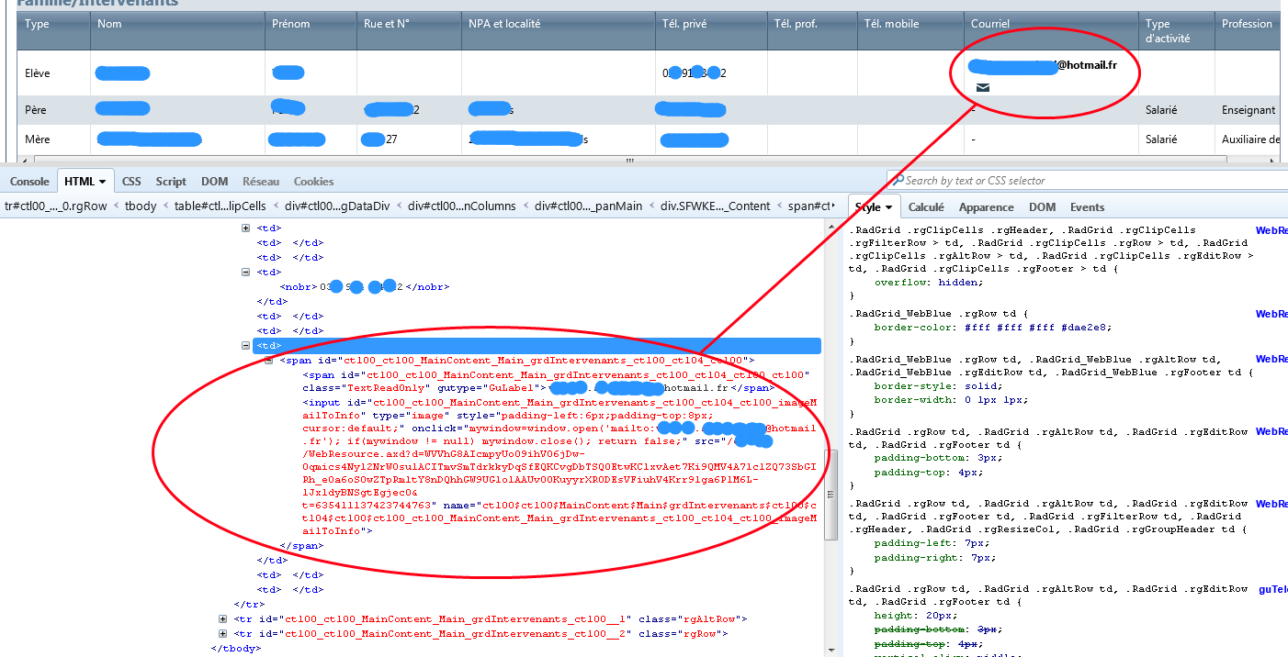This screenshot has height=657, width=1288.
Task: Open the HTML tab options dropdown arrow
Action: coord(103,182)
